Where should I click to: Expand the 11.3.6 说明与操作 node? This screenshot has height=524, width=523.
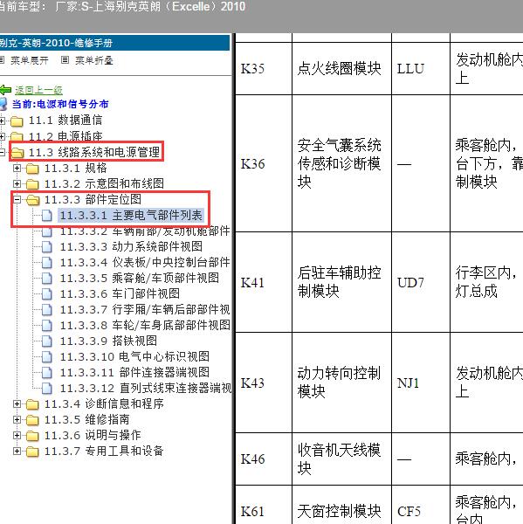pyautogui.click(x=17, y=435)
